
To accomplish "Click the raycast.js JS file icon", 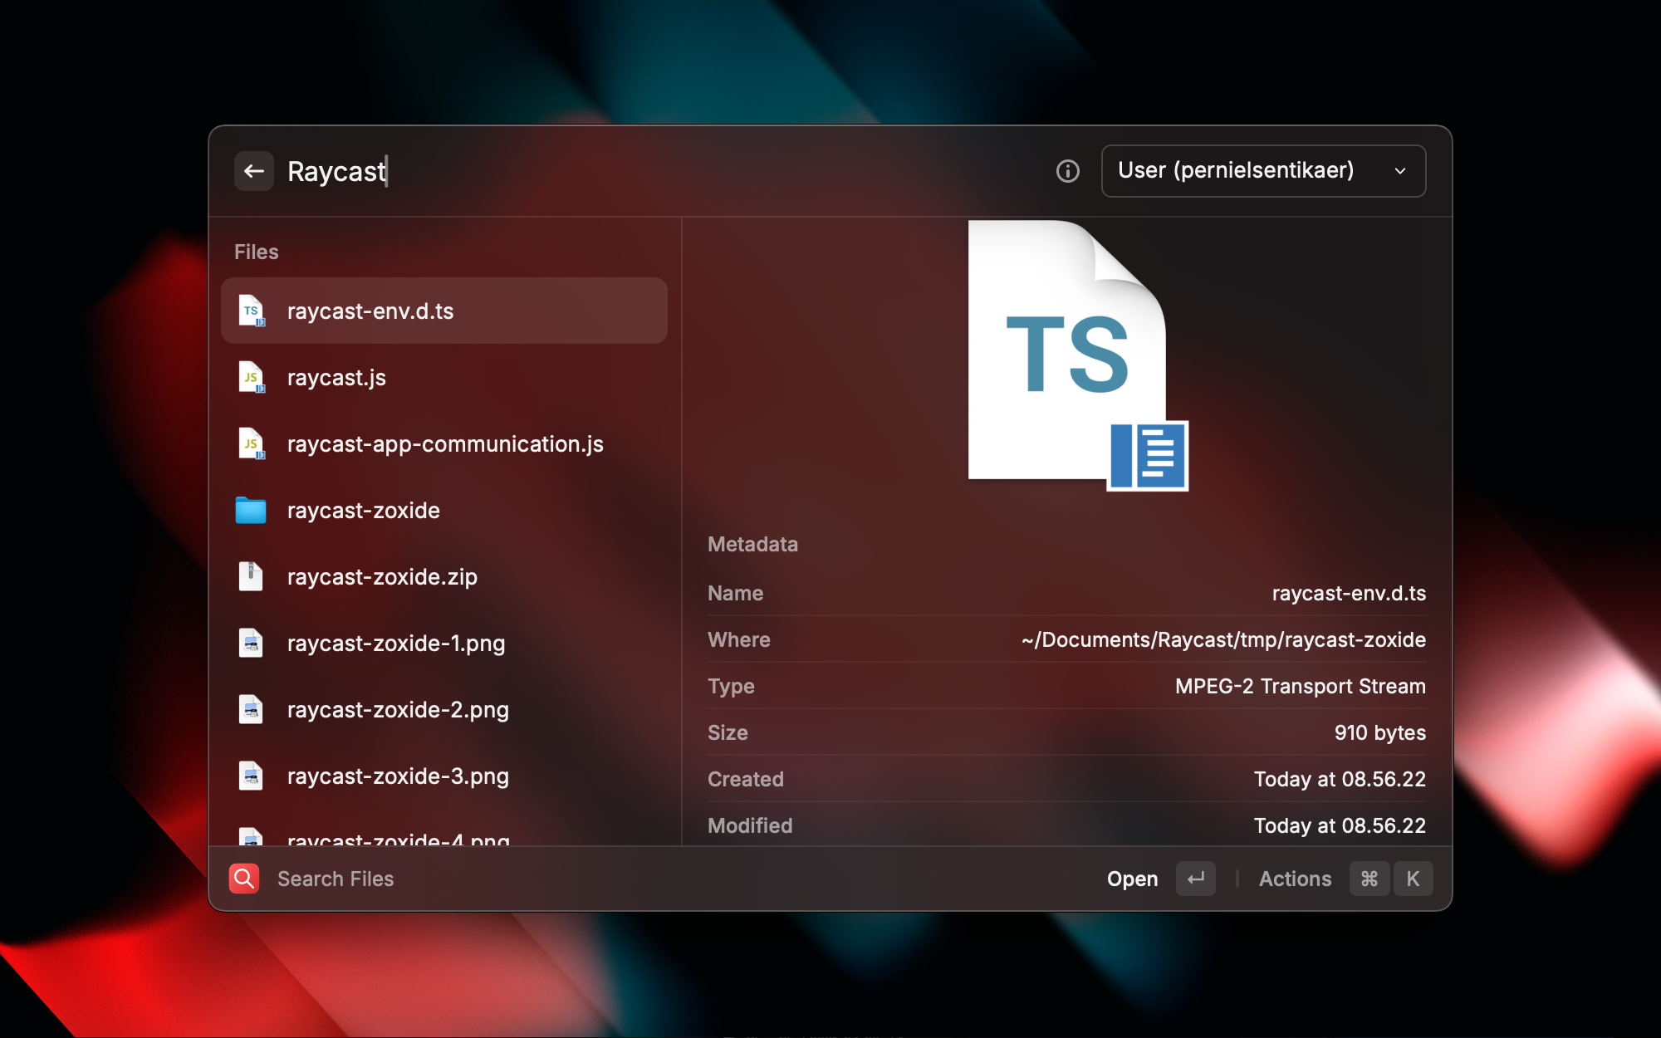I will pyautogui.click(x=251, y=378).
